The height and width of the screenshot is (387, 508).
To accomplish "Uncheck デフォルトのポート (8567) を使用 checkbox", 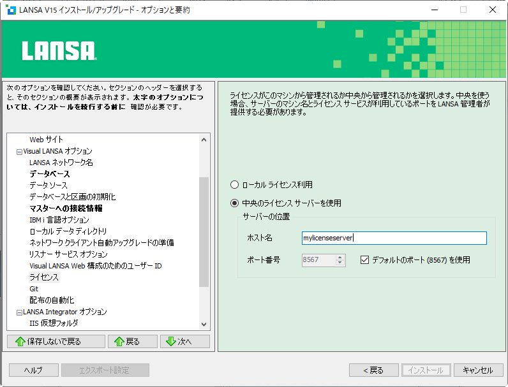I will click(364, 259).
